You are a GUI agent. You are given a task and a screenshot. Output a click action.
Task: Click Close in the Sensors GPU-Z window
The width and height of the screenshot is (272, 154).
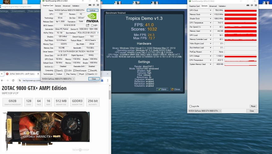[x=252, y=111]
